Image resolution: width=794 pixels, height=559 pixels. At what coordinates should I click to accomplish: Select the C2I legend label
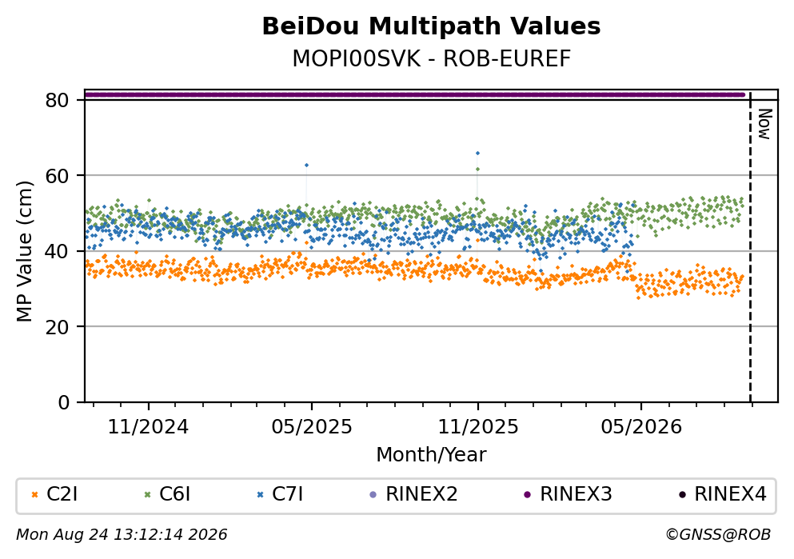[62, 494]
